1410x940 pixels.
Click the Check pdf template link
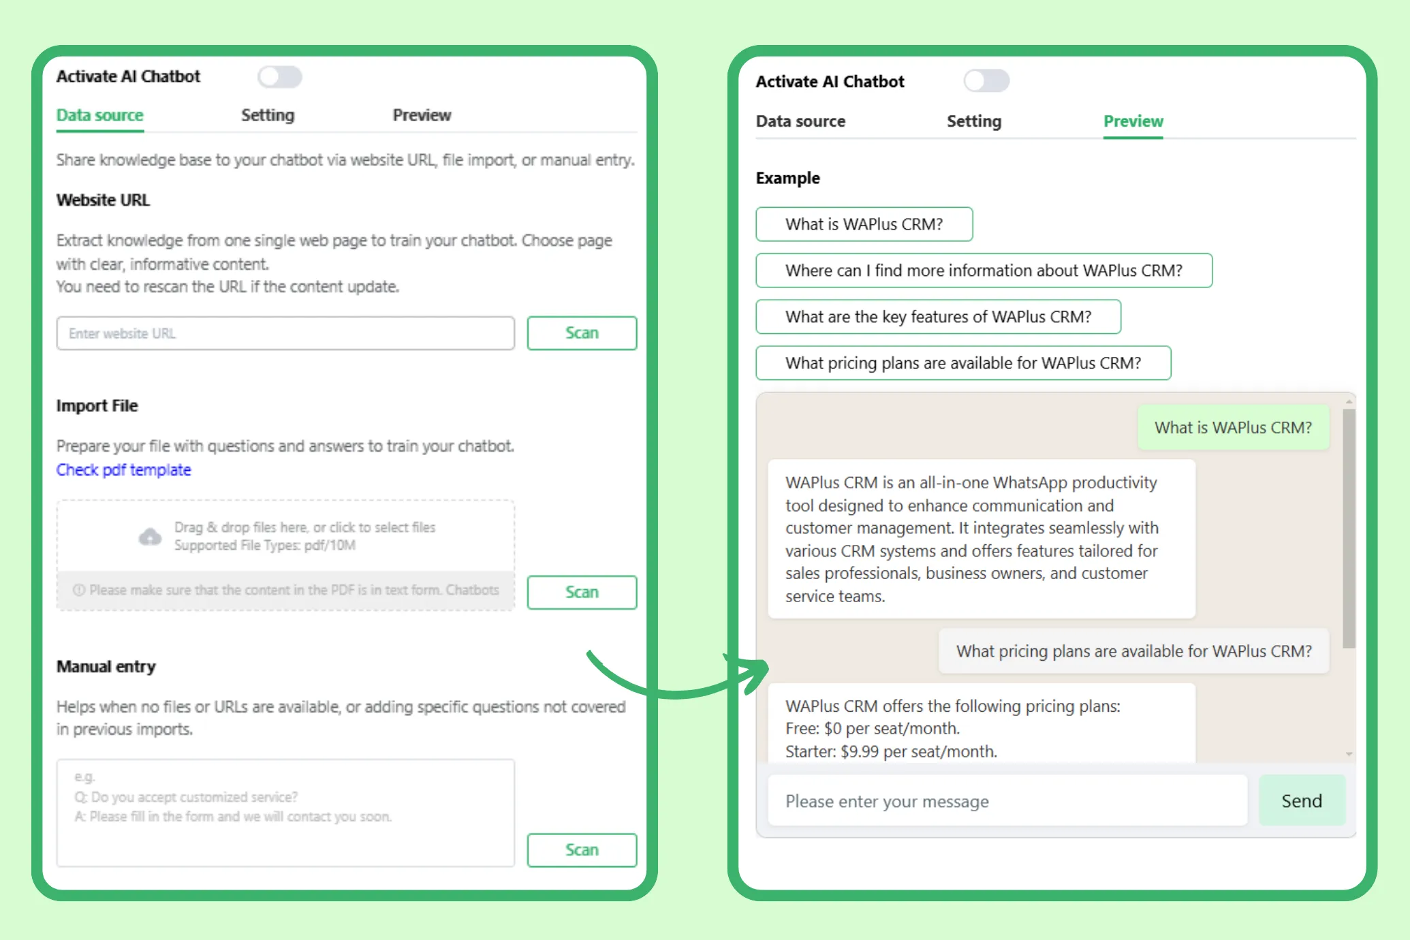[124, 470]
